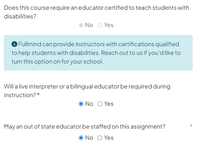
Task: Click the 'No' label text under interpreter question
Action: click(89, 104)
